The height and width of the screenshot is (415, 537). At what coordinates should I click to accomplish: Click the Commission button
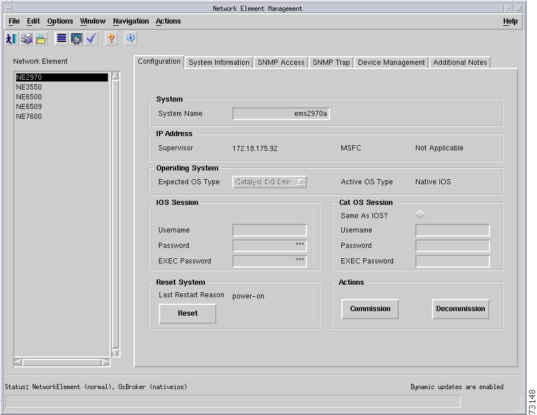(370, 309)
